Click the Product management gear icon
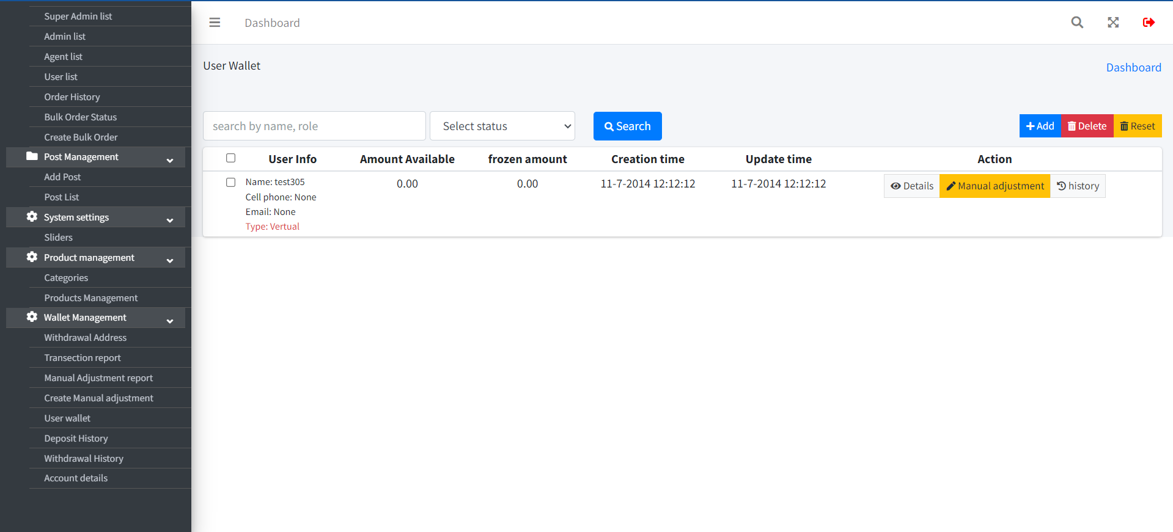The height and width of the screenshot is (532, 1173). click(32, 257)
